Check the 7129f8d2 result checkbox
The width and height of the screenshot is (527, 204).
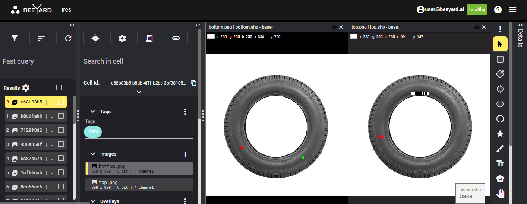(x=61, y=130)
